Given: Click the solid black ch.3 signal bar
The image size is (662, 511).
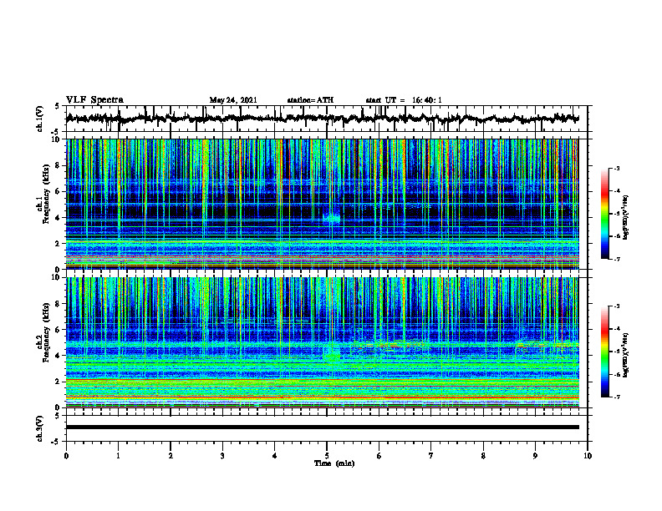Looking at the screenshot, I should pos(323,428).
